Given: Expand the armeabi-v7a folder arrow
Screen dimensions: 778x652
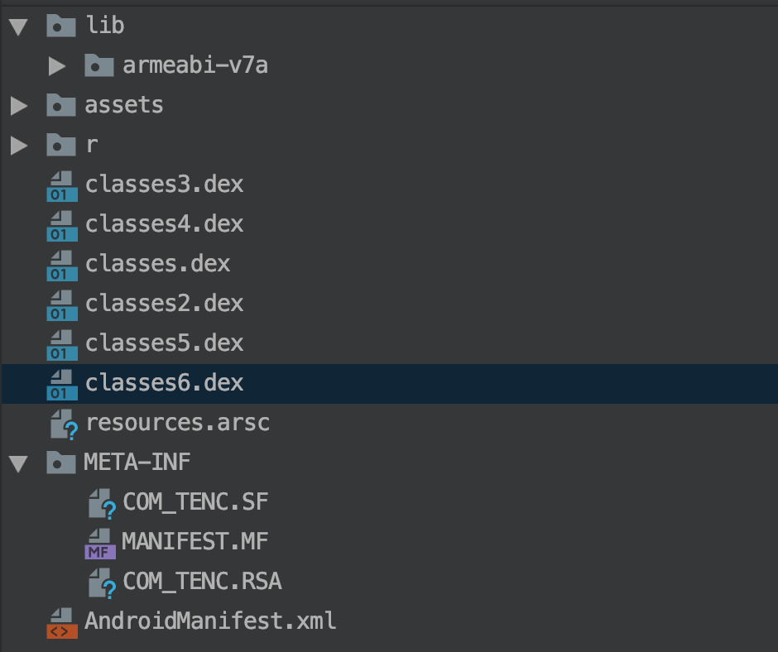Looking at the screenshot, I should point(56,65).
